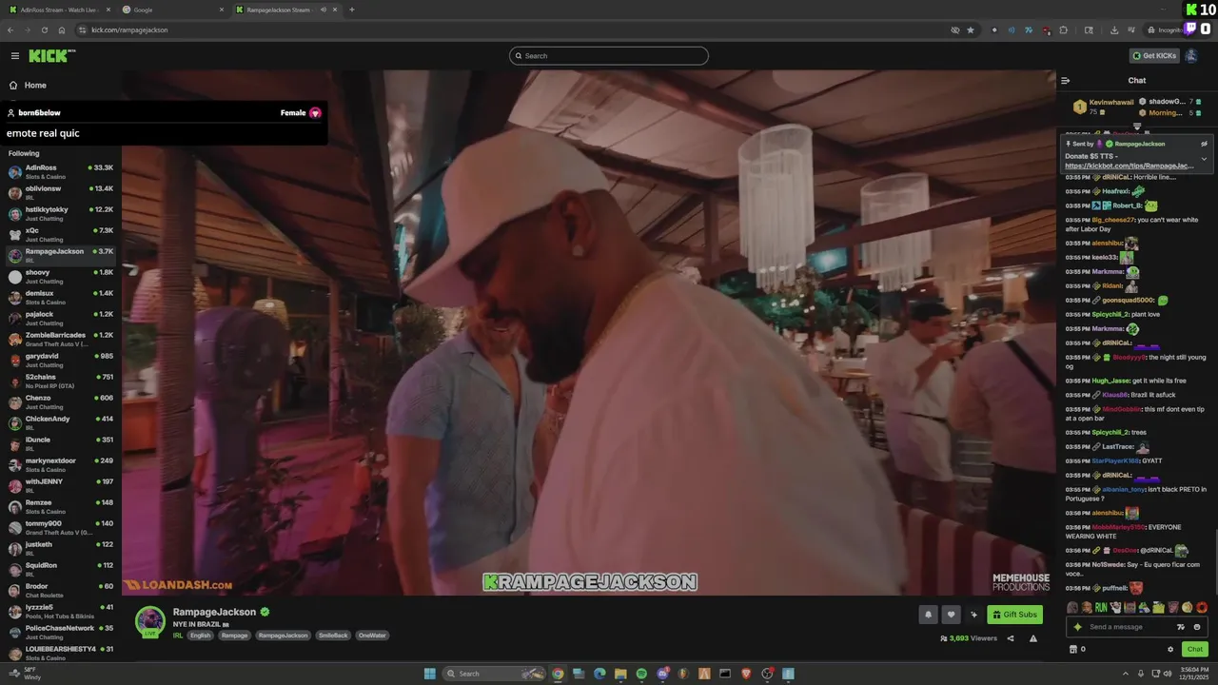Screen dimensions: 1218x685
Task: Open oblivionsw channel in Following
Action: pyautogui.click(x=61, y=192)
